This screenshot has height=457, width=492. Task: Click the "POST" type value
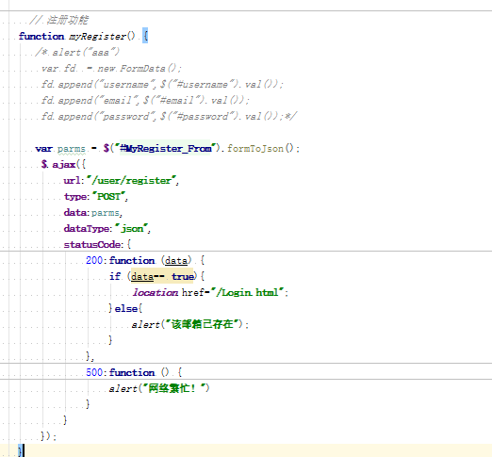108,197
